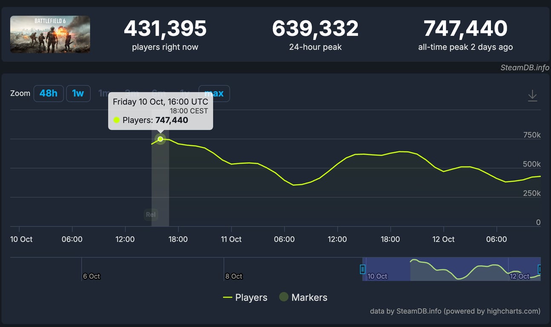Click the navigator timeline at 8 Oct
This screenshot has height=327, width=551.
[234, 276]
